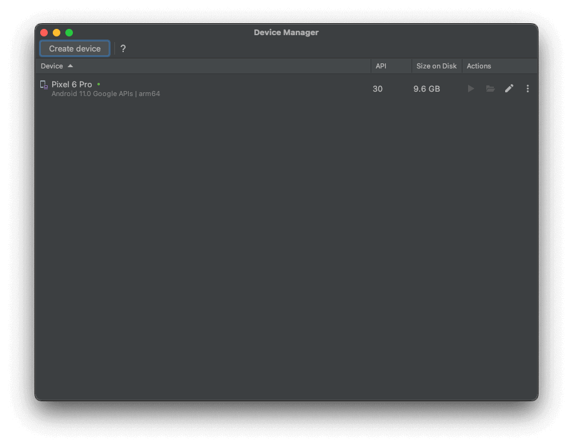The height and width of the screenshot is (447, 573).
Task: Click the 9.6 GB disk size value
Action: (x=425, y=89)
